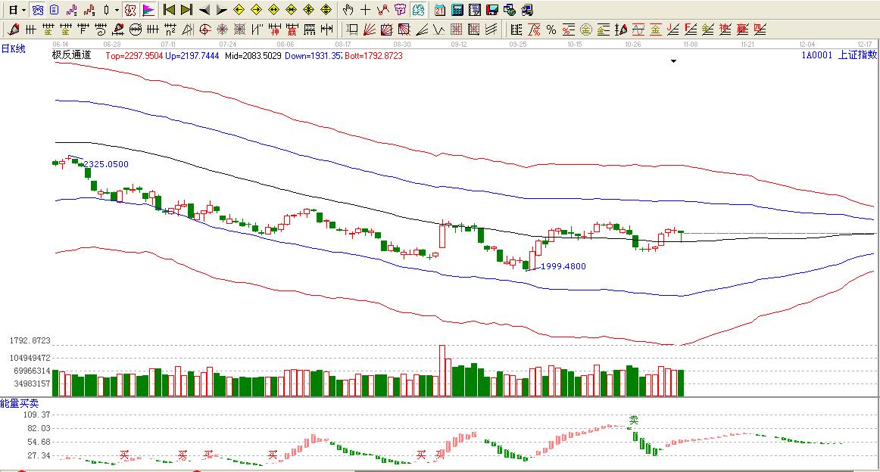The width and height of the screenshot is (880, 472).
Task: Click the small black triangle marker above chart
Action: [673, 62]
